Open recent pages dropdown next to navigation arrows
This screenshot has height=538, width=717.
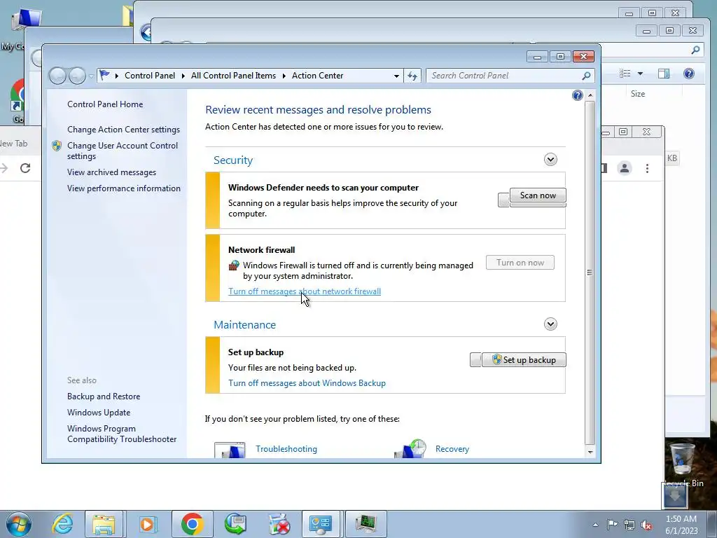click(x=92, y=76)
